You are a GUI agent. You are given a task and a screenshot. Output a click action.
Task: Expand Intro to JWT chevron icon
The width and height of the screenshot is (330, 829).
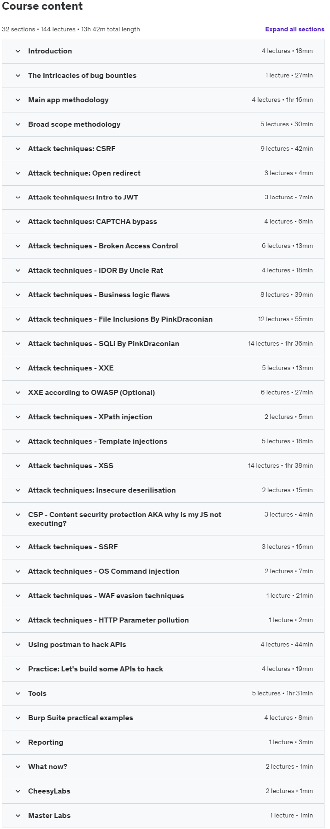click(x=18, y=197)
